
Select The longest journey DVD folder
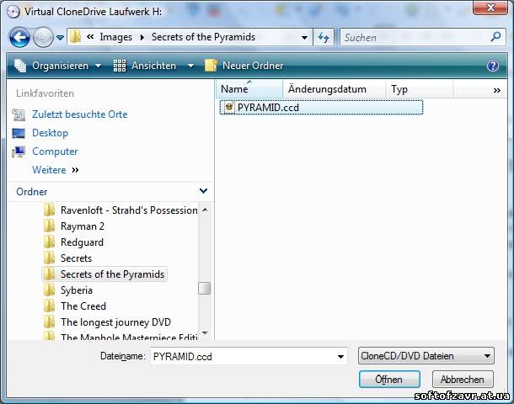pyautogui.click(x=115, y=322)
